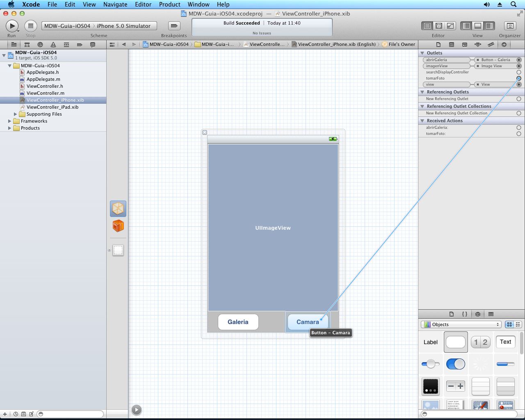
Task: Switch to the Version editor
Action: coord(450,26)
